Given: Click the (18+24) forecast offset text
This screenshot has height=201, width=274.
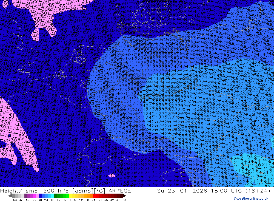Looking at the screenshot, I should tap(258, 191).
